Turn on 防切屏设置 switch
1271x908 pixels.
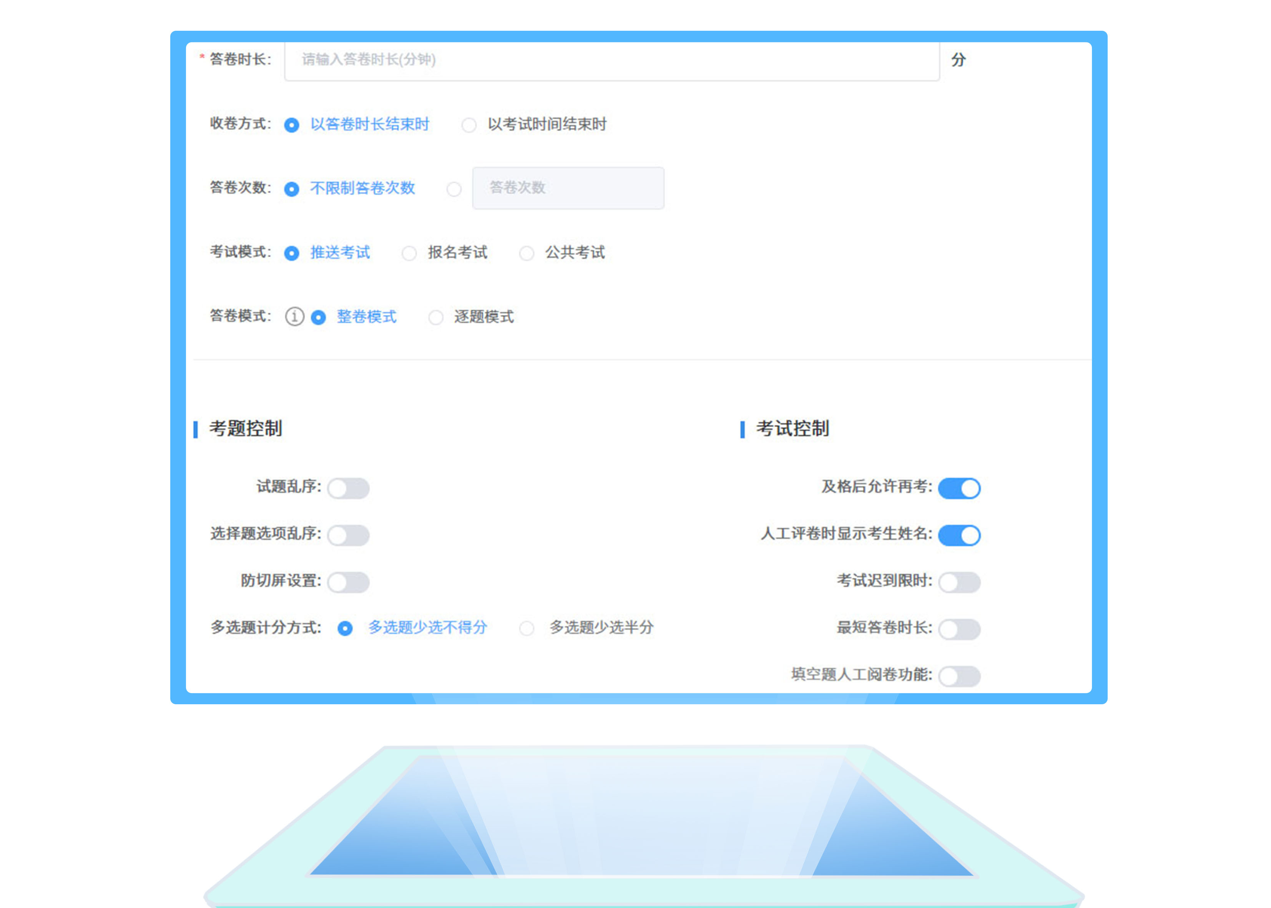348,582
